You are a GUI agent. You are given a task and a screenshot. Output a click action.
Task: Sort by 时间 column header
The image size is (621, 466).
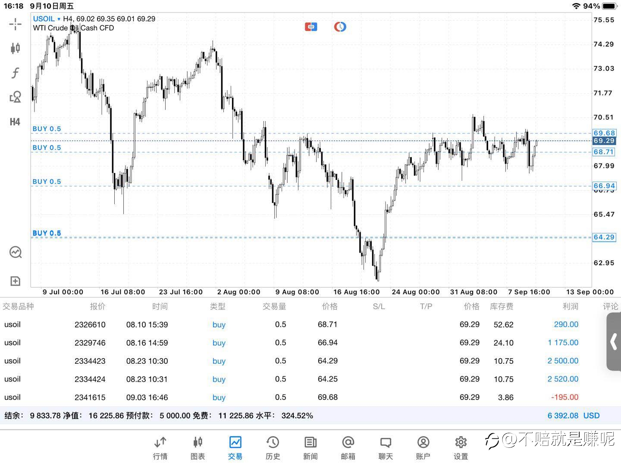click(x=160, y=306)
